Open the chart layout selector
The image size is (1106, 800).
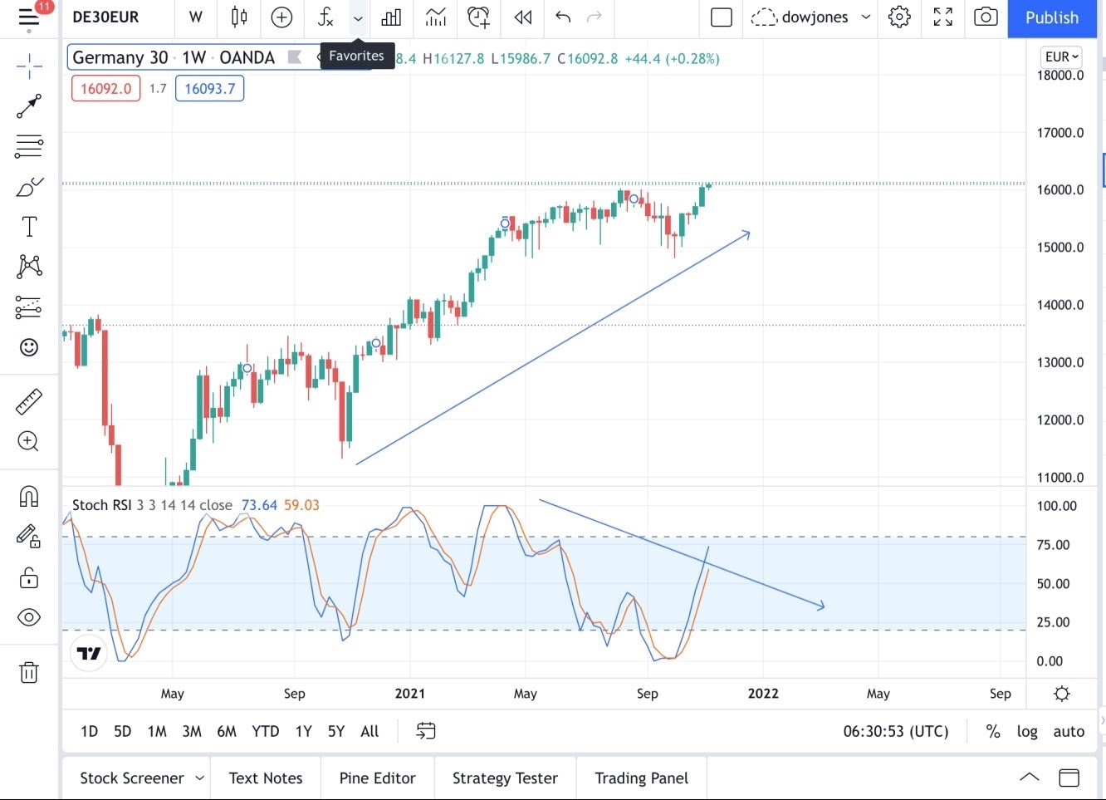coord(722,17)
